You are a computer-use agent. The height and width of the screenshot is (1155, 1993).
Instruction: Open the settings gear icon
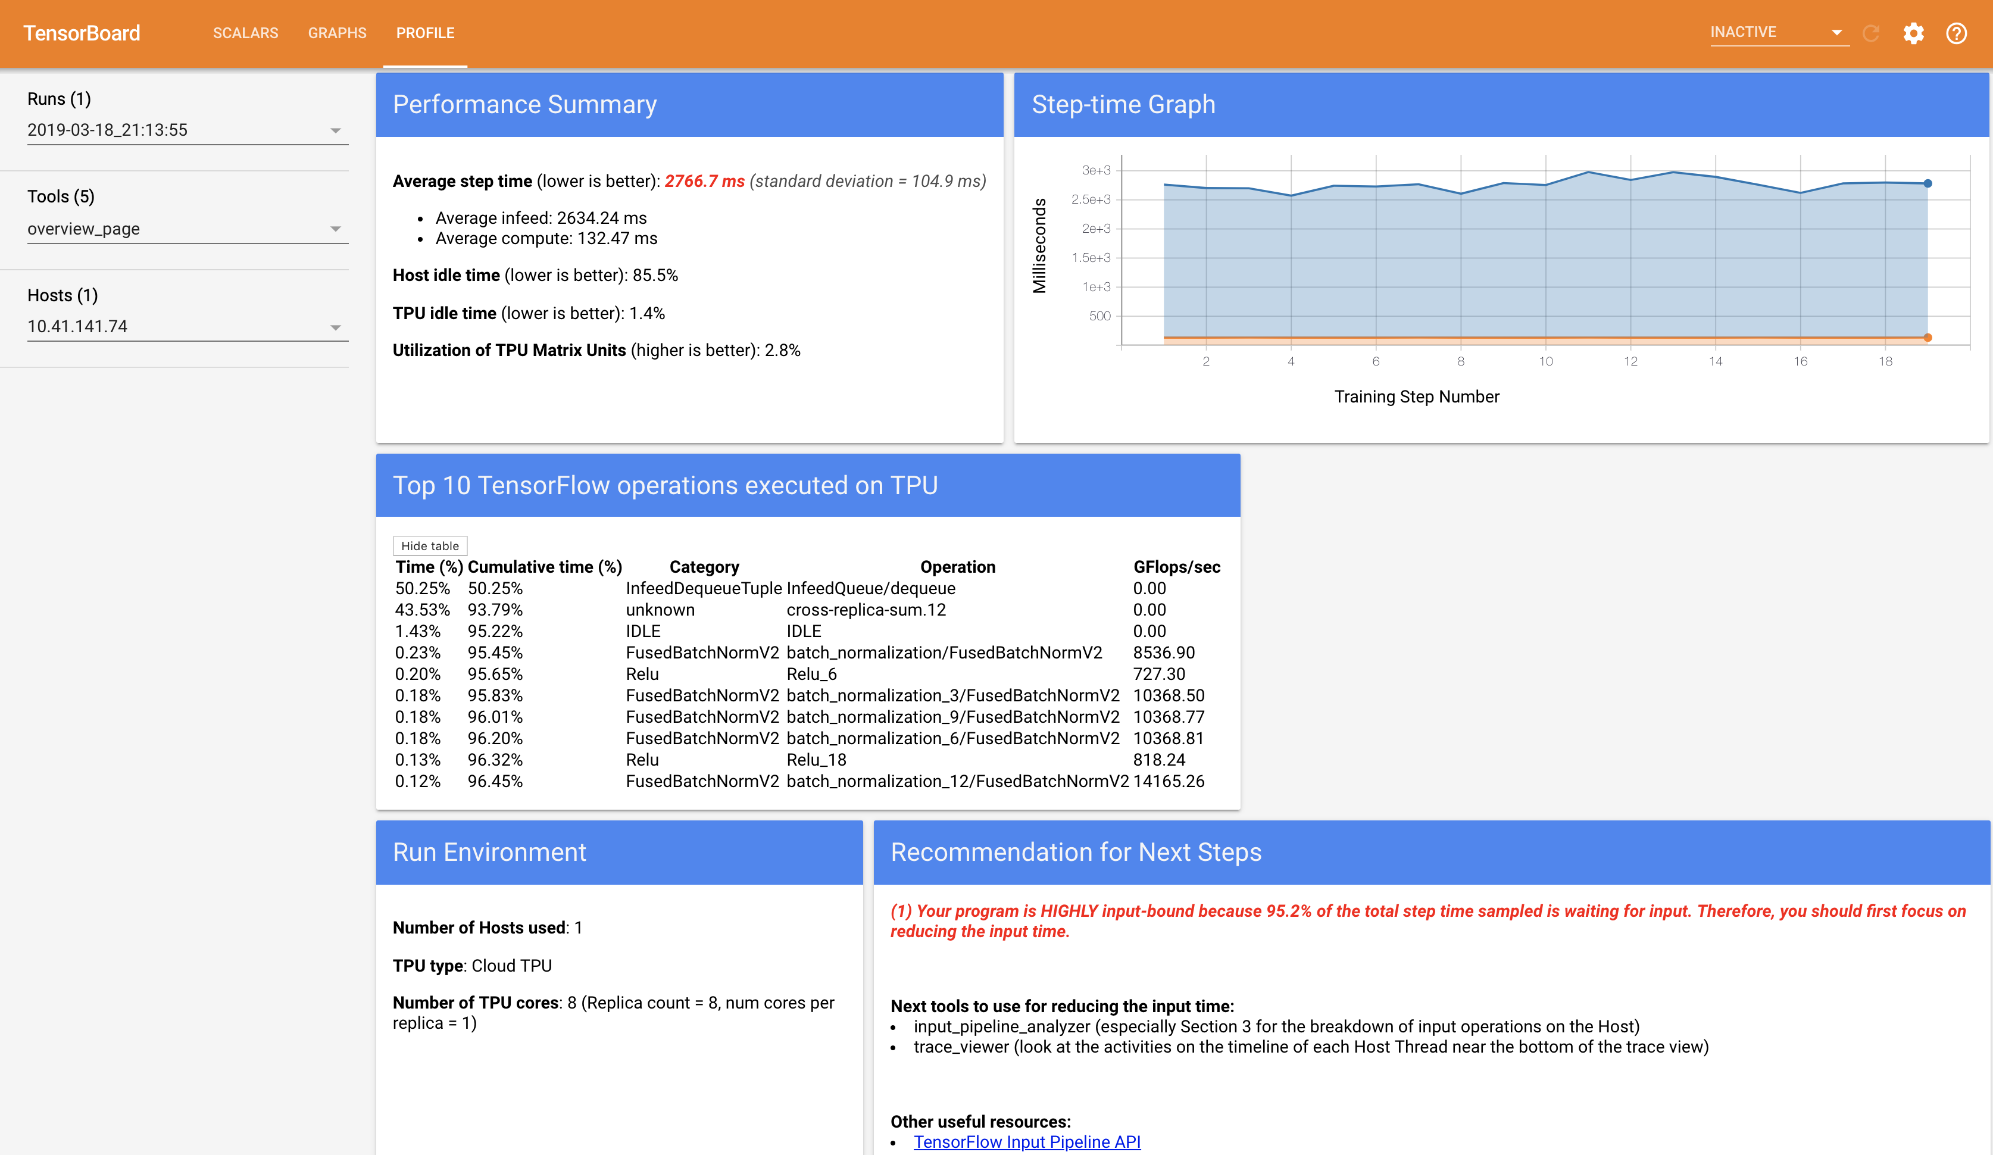coord(1912,33)
